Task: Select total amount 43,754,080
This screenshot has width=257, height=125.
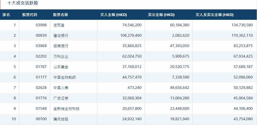Action: (243, 119)
